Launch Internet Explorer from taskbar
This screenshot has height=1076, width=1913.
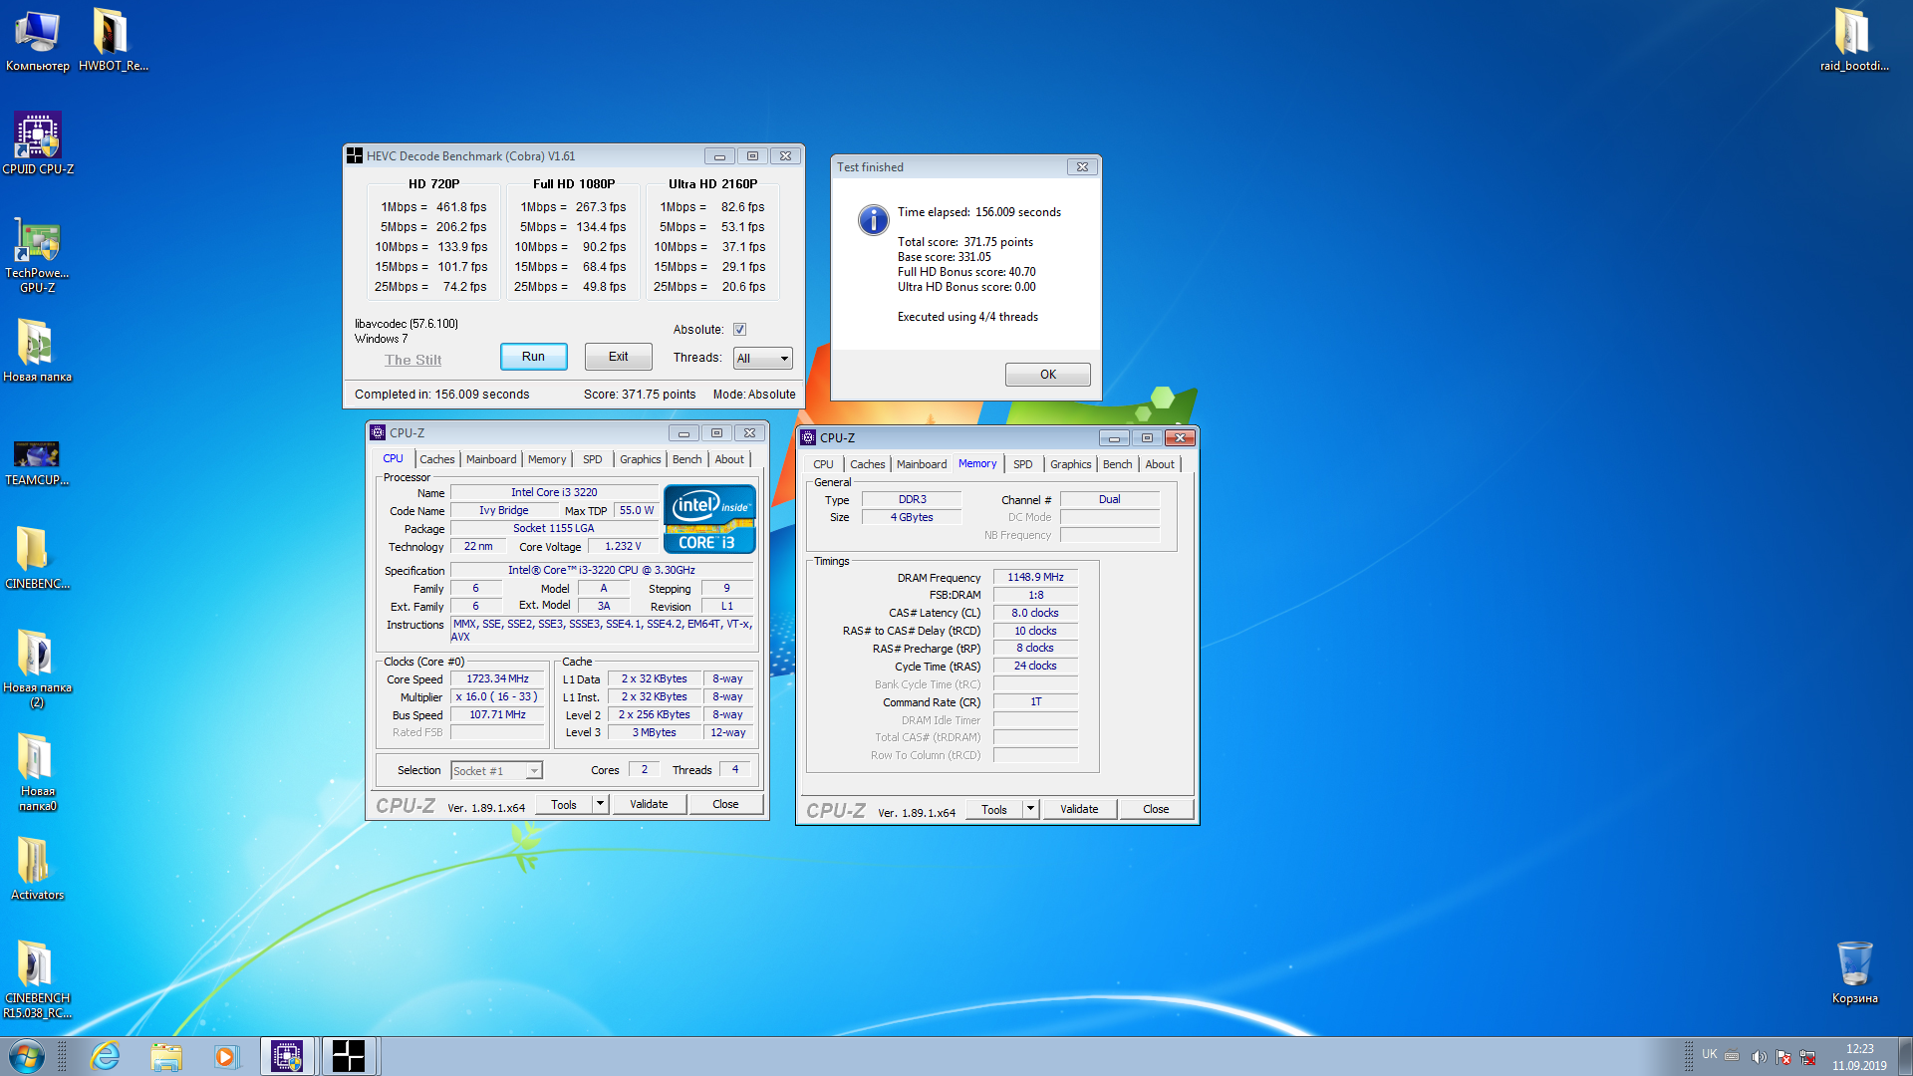pyautogui.click(x=105, y=1056)
